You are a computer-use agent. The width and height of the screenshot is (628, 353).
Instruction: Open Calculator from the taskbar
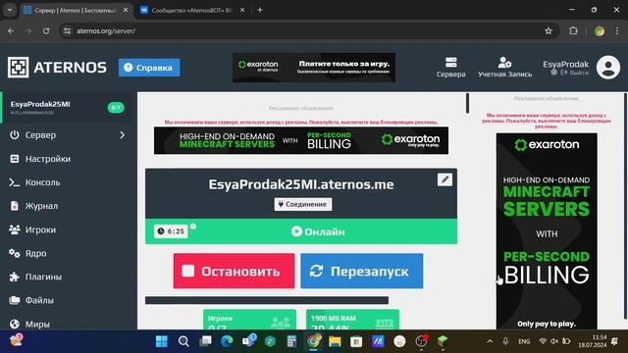click(x=291, y=341)
